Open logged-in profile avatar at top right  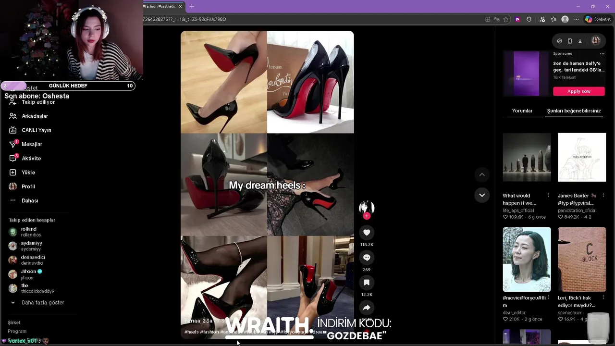[x=596, y=41]
